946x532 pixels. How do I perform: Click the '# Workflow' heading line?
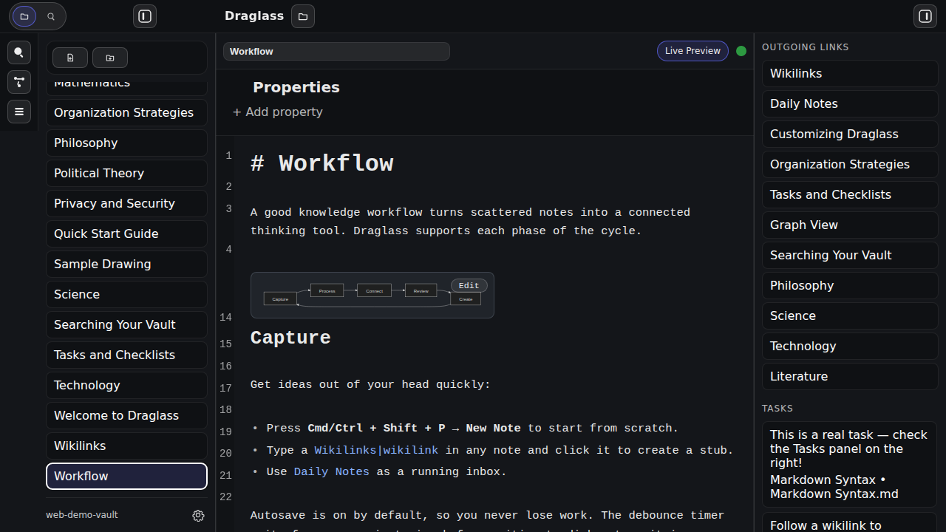(x=322, y=163)
